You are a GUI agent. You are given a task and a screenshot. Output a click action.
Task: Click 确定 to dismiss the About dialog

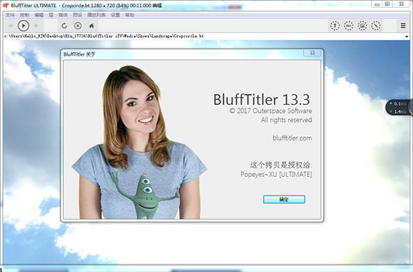[284, 199]
